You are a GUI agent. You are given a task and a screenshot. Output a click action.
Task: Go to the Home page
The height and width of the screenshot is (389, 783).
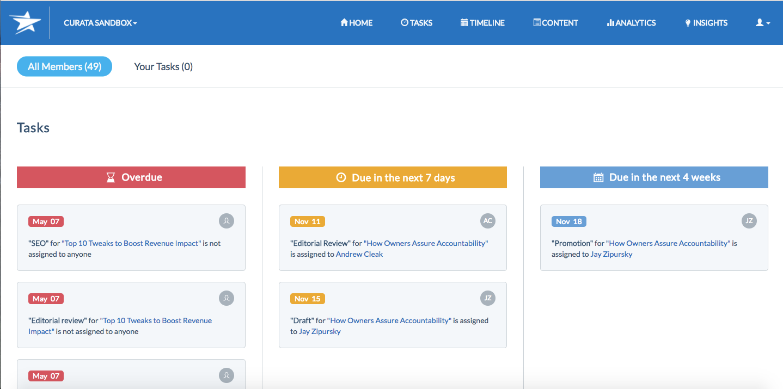pos(357,23)
